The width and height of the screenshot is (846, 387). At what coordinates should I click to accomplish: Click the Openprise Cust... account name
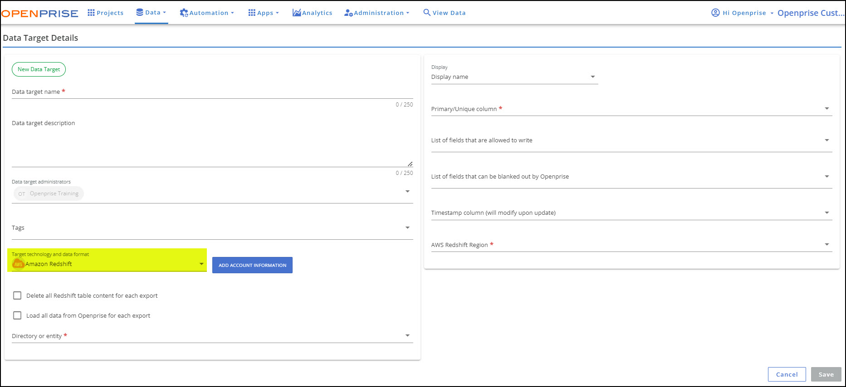coord(811,13)
